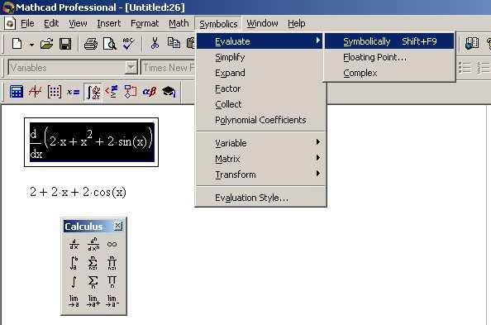Select Floating Point evaluation
Viewport: 491px width, 325px height.
[x=389, y=57]
